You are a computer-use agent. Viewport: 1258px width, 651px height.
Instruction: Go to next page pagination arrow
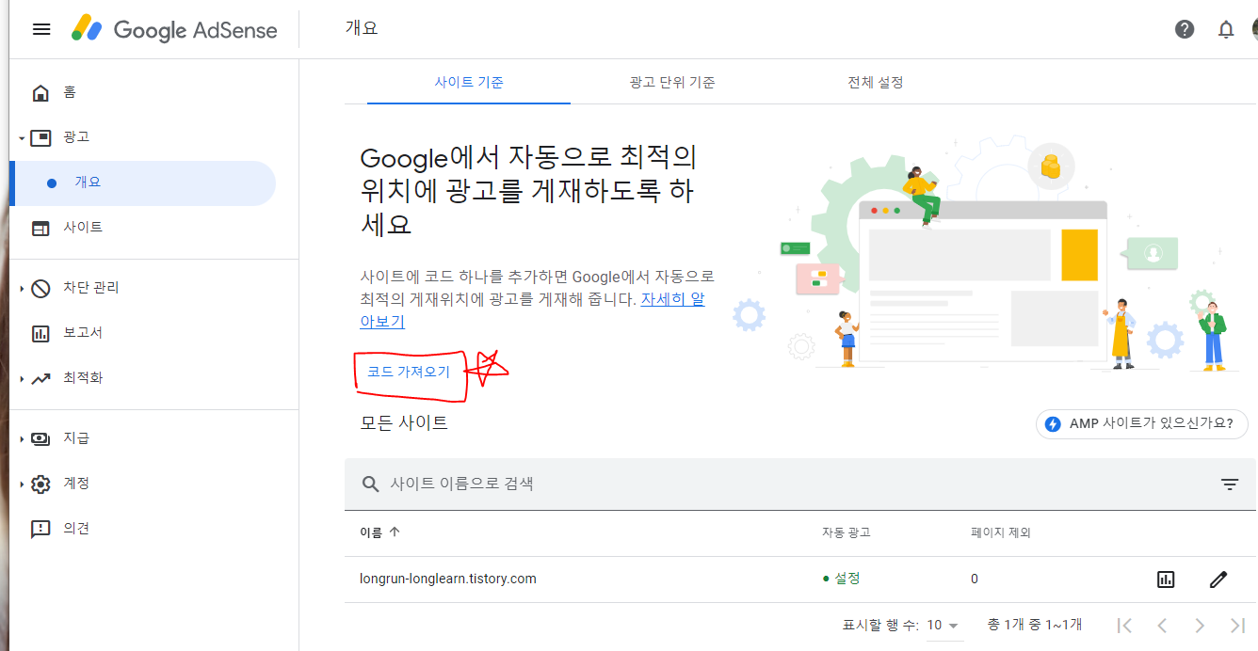(x=1200, y=625)
